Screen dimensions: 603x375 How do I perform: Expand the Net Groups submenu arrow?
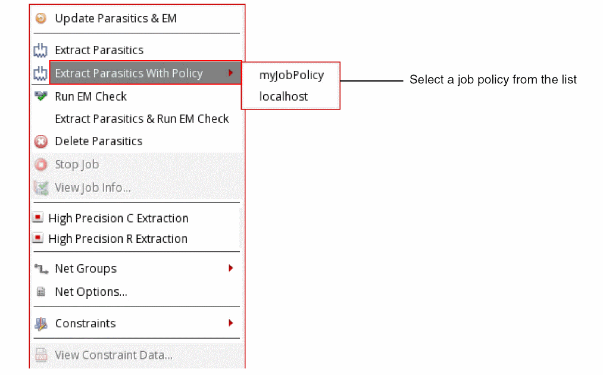230,268
